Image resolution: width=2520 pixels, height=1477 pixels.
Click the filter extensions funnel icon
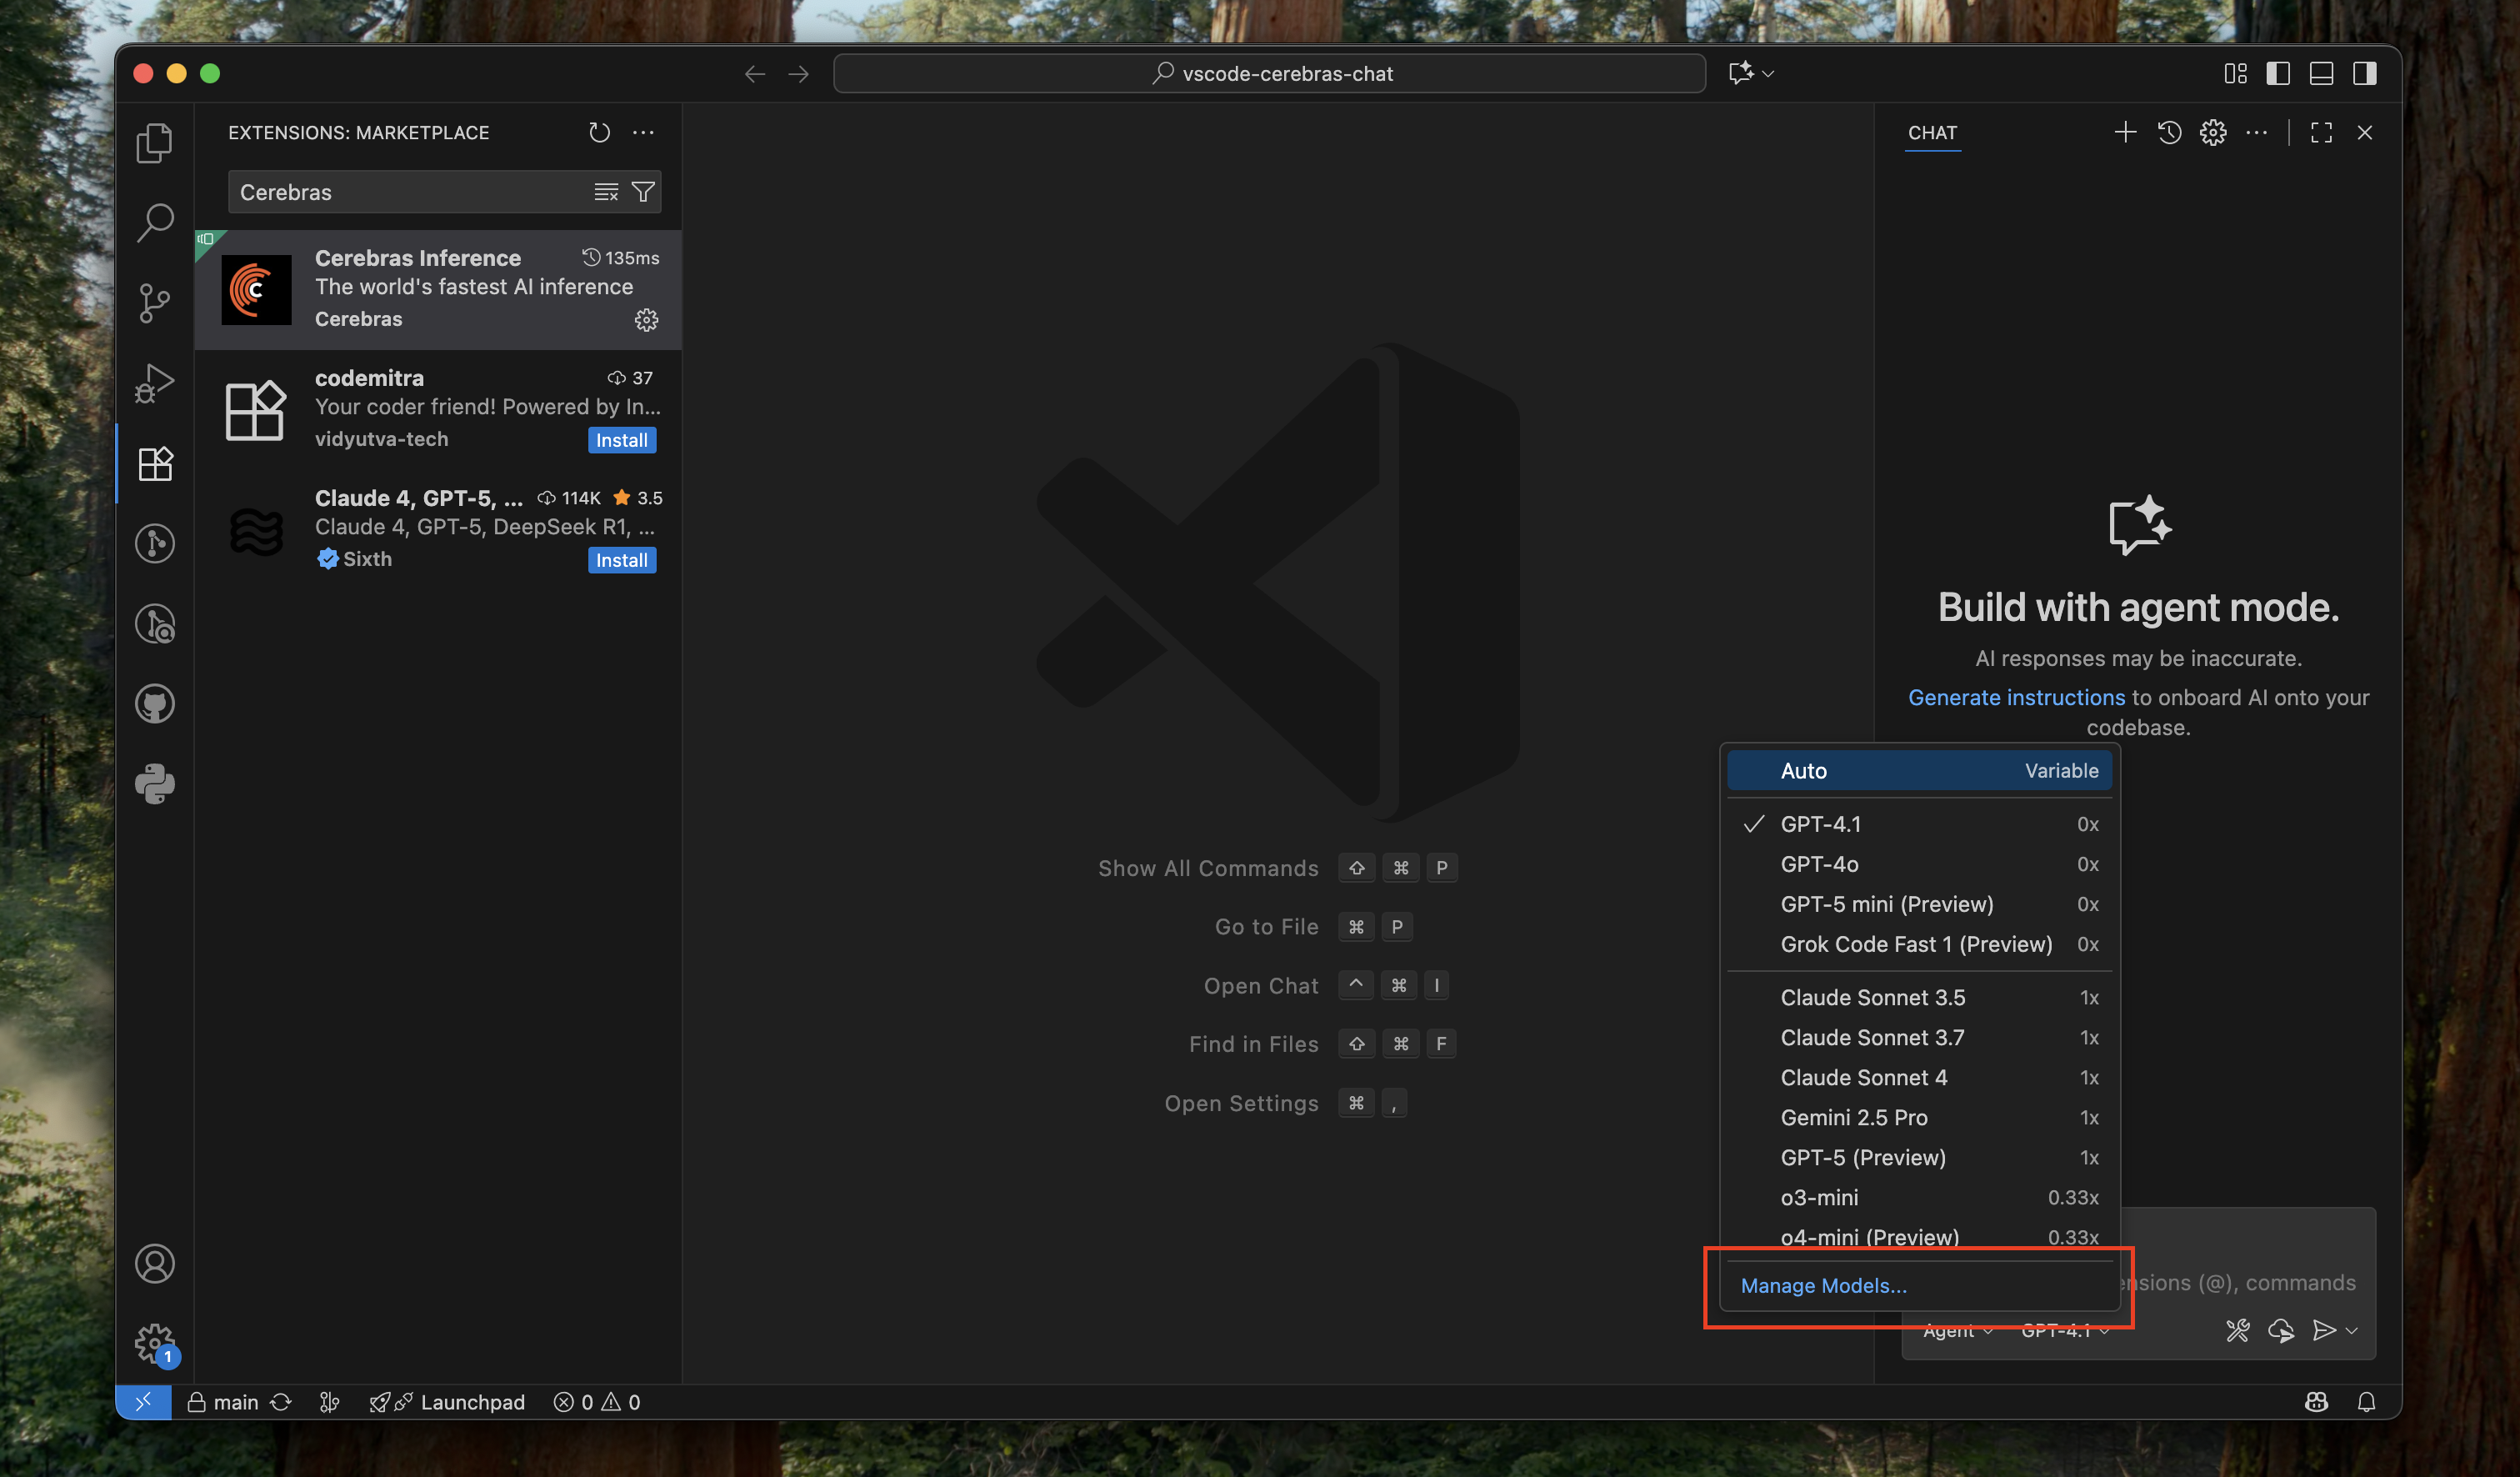point(644,192)
